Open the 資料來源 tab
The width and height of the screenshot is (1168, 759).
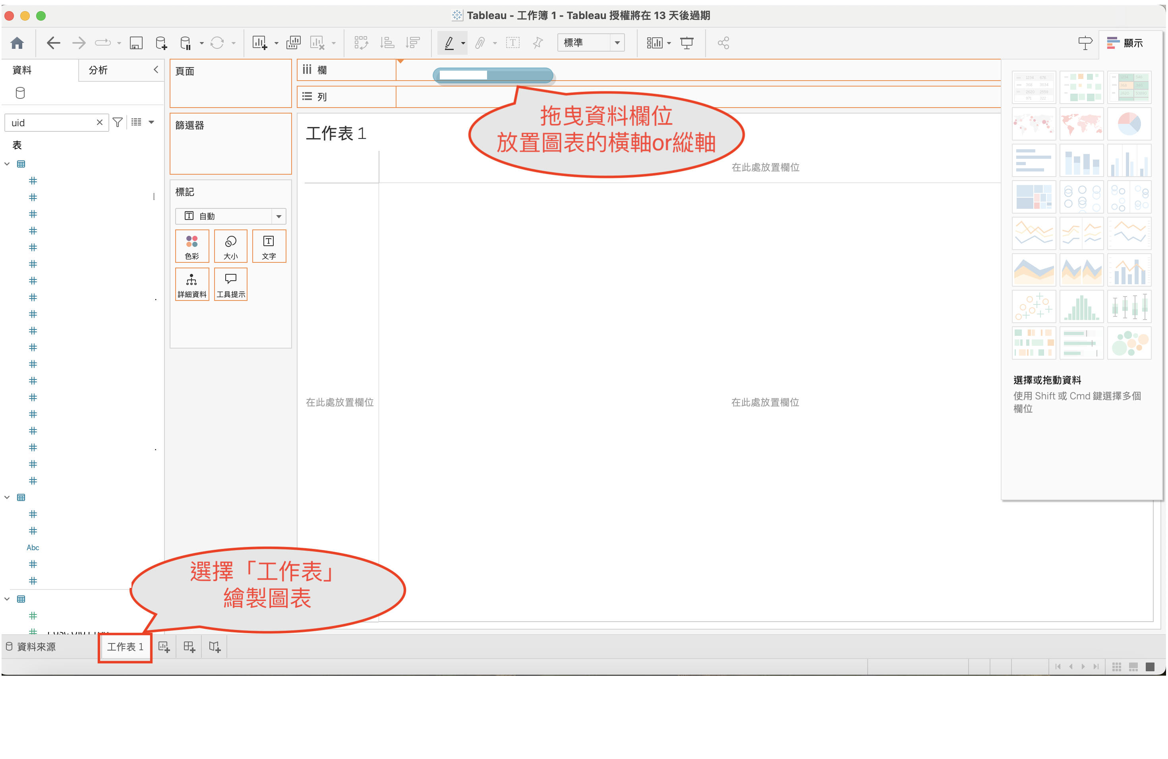pyautogui.click(x=31, y=647)
